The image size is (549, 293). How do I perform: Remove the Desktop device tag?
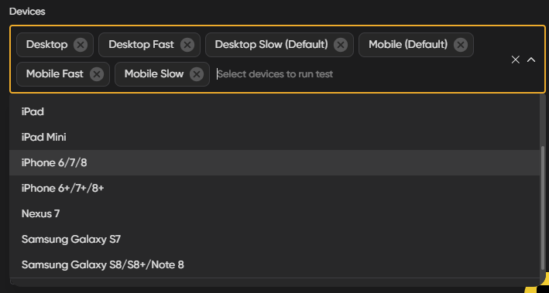(81, 45)
